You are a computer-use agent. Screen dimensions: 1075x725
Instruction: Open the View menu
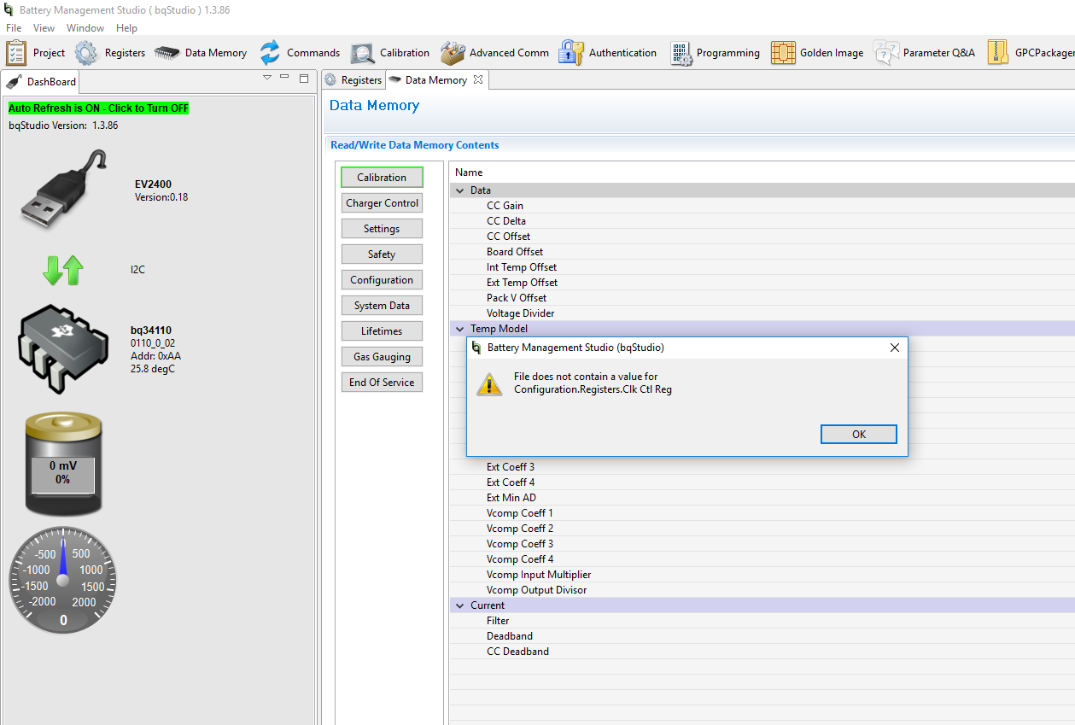tap(44, 28)
